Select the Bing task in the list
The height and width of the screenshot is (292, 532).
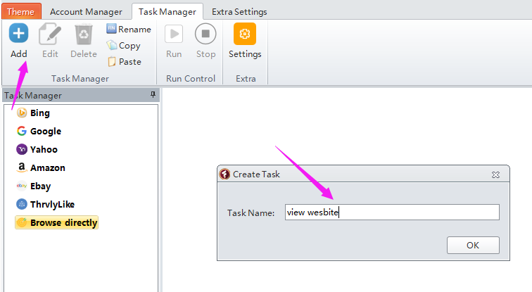pos(39,113)
